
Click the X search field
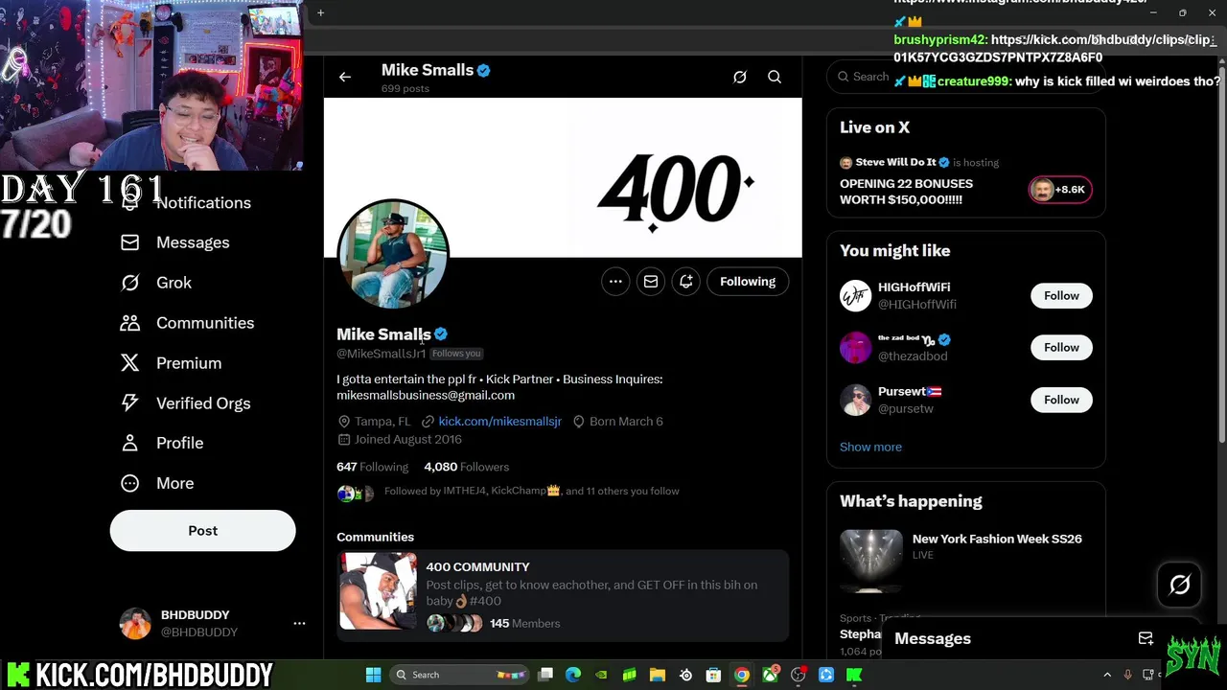point(966,77)
